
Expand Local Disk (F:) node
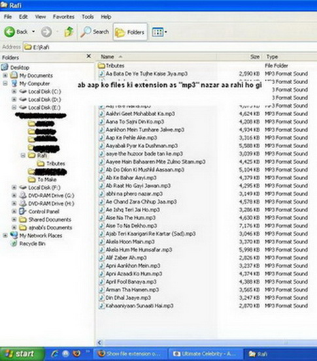[x=14, y=187]
